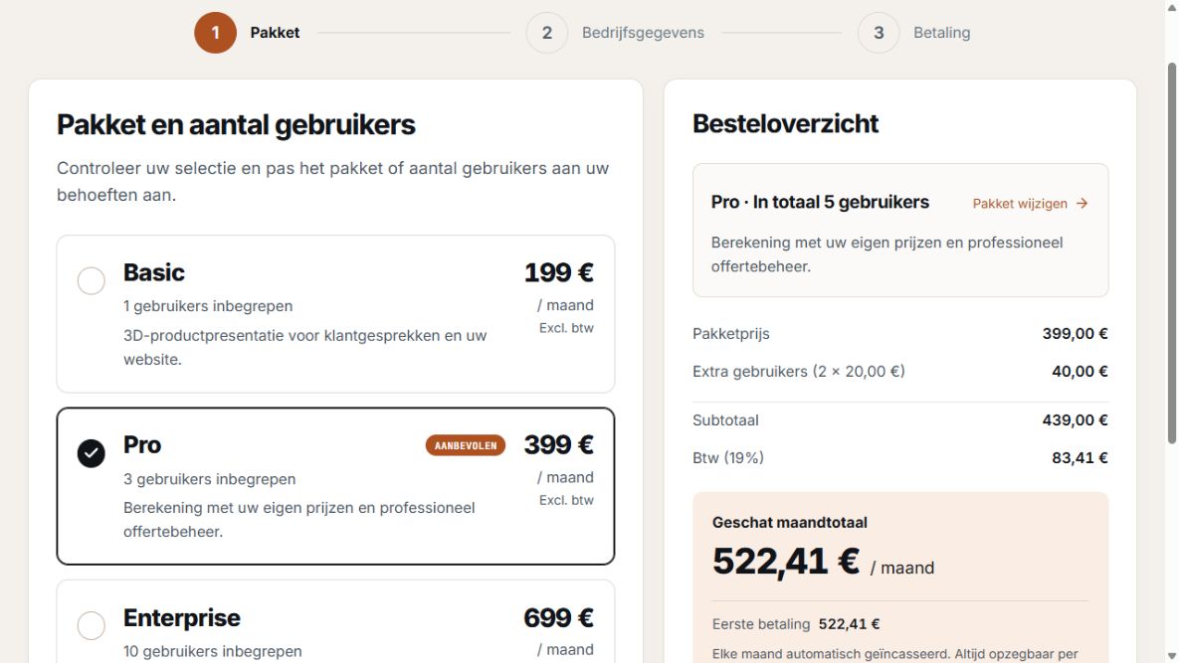Go to step 3 circle for Betaling
The width and height of the screenshot is (1179, 663).
click(x=879, y=32)
